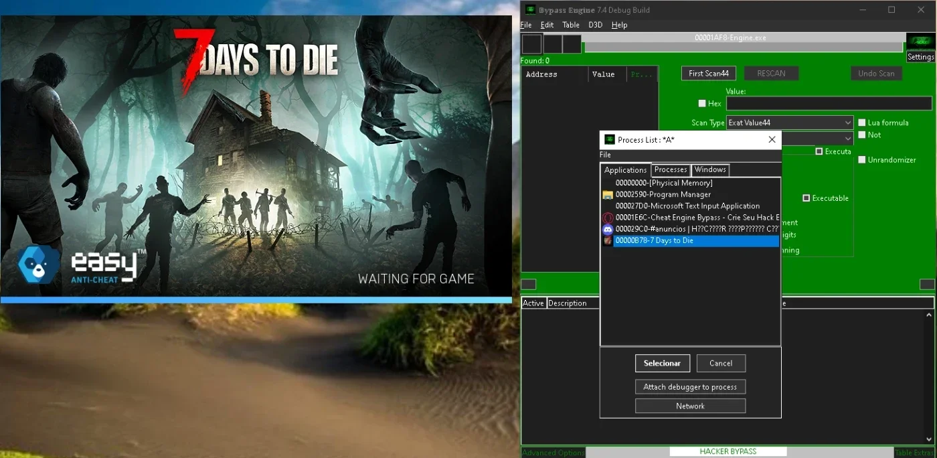Tick the Not checkbox

[x=862, y=135]
